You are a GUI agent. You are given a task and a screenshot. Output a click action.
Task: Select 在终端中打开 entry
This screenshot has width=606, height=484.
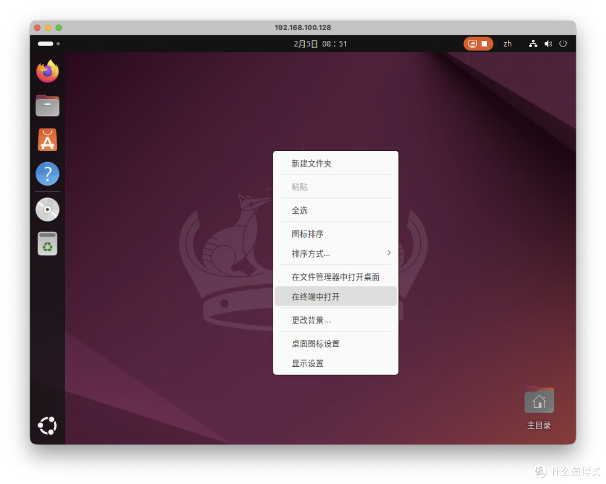[x=336, y=297]
